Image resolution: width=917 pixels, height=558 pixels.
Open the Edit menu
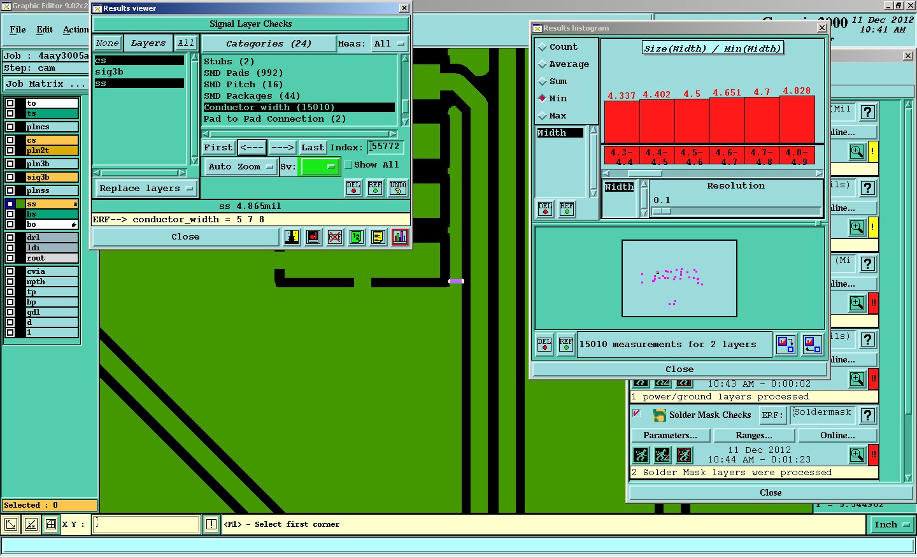[x=45, y=30]
